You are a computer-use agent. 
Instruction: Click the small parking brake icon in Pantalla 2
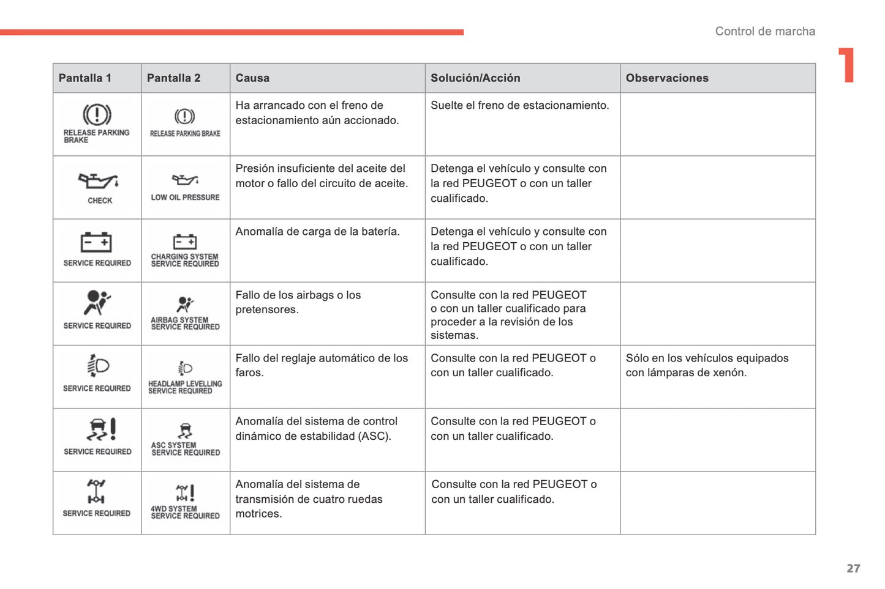(184, 116)
